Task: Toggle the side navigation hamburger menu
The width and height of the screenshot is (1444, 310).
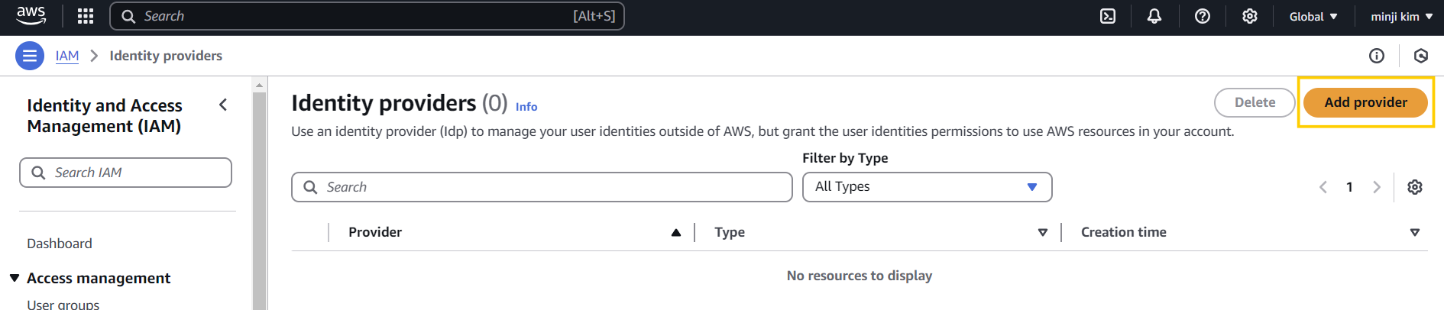Action: point(30,56)
